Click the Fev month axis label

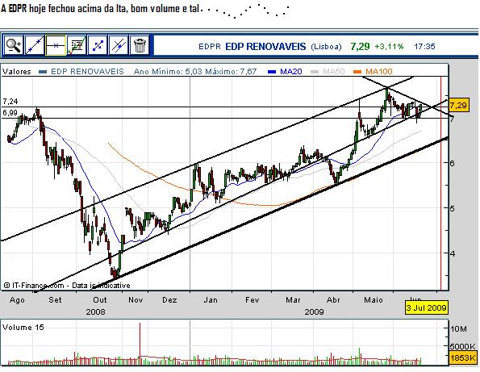point(253,299)
